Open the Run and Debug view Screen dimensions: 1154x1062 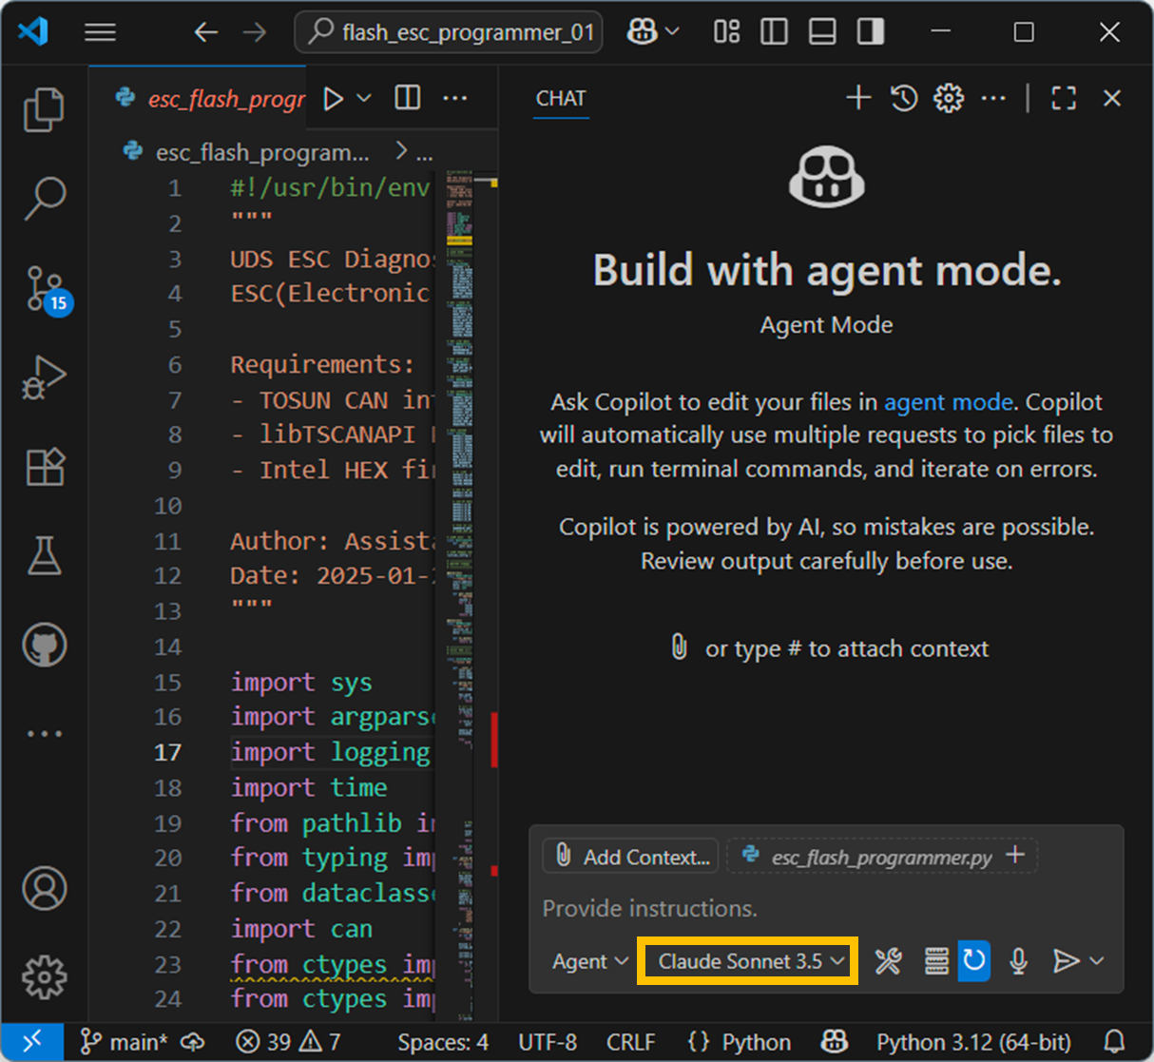click(x=44, y=377)
